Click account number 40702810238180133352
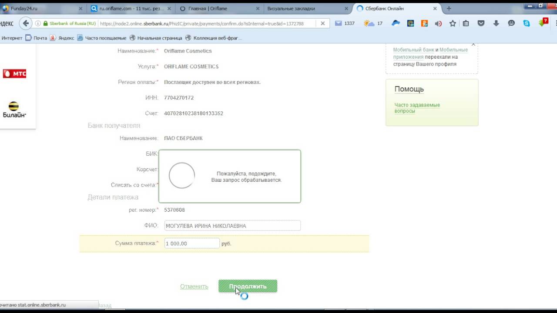Viewport: 557px width, 313px height. pyautogui.click(x=194, y=113)
